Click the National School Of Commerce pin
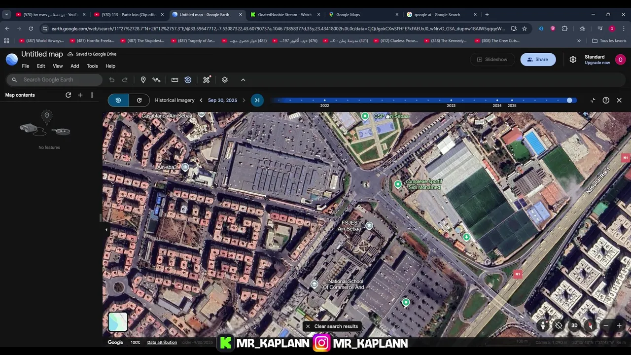Image resolution: width=631 pixels, height=355 pixels. point(315,284)
